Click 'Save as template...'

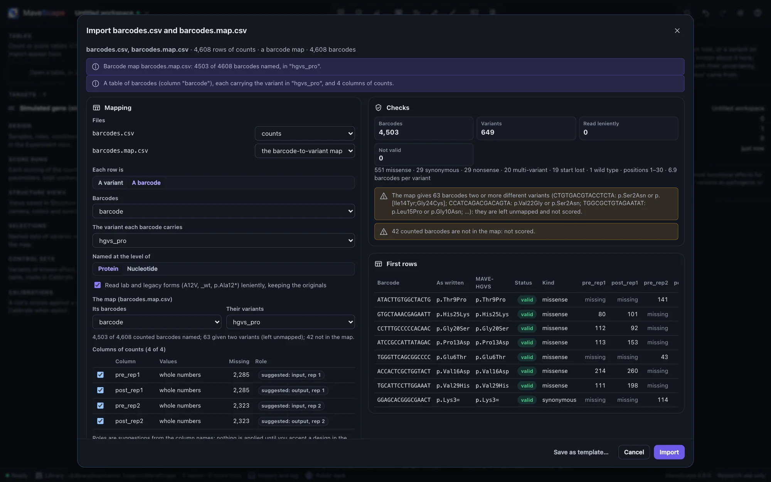click(581, 452)
